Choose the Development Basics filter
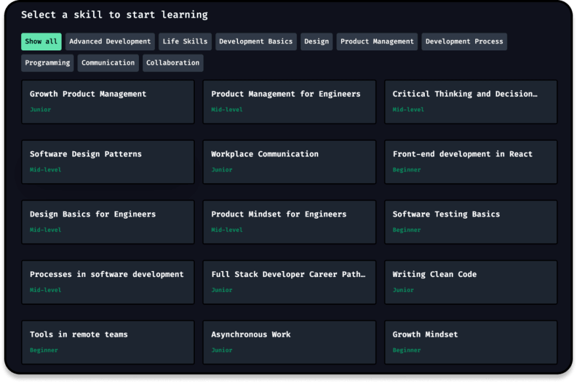577x383 pixels. click(256, 41)
